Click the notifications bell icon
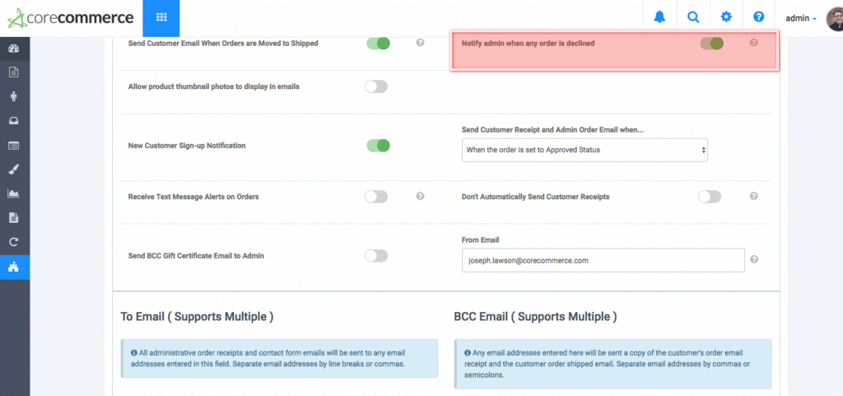Screen dimensions: 843x396 (x=659, y=17)
